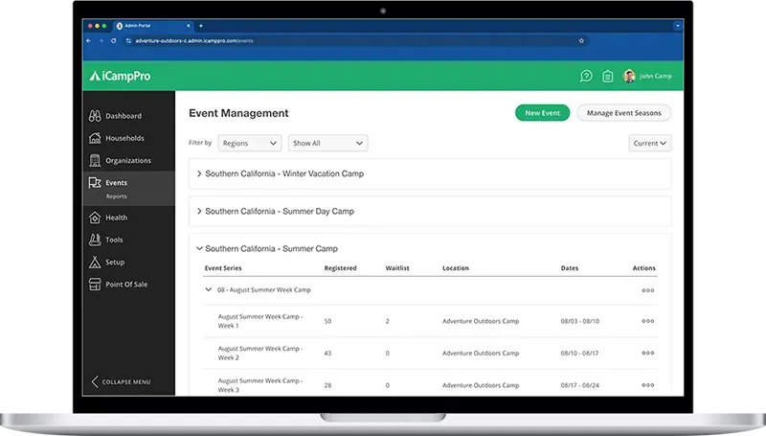Open the Current season dropdown

coord(650,143)
